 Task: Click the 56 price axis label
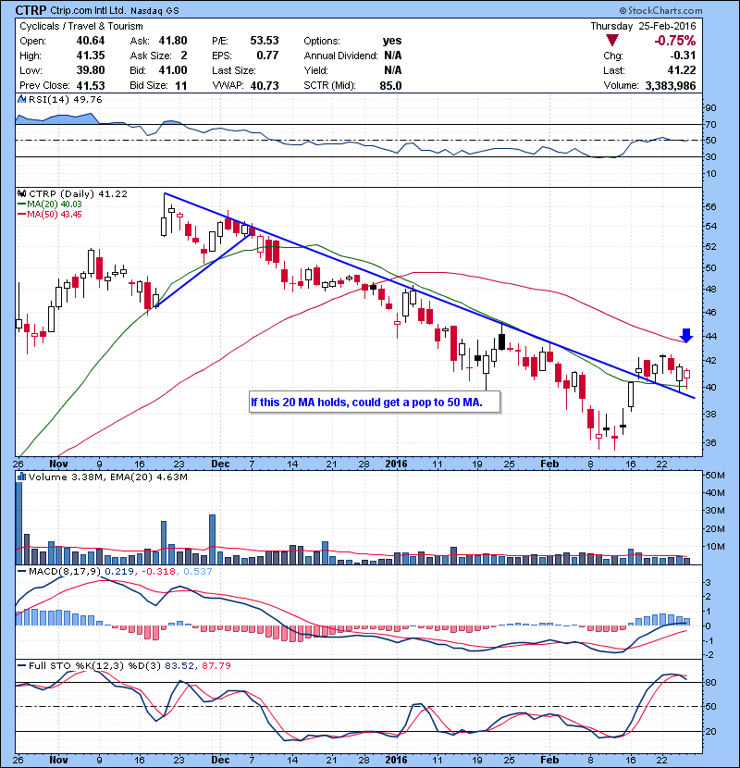[710, 206]
